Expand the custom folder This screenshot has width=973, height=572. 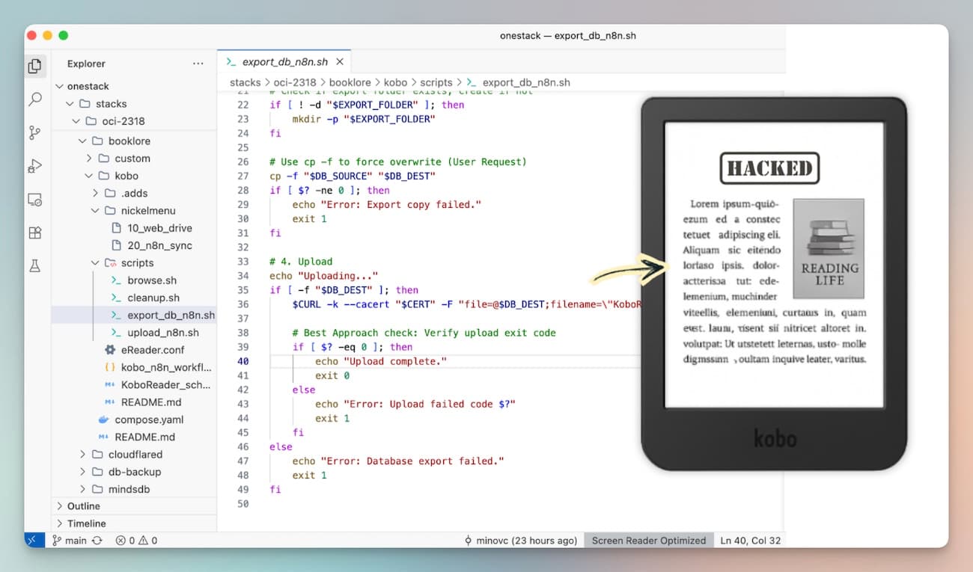[134, 159]
